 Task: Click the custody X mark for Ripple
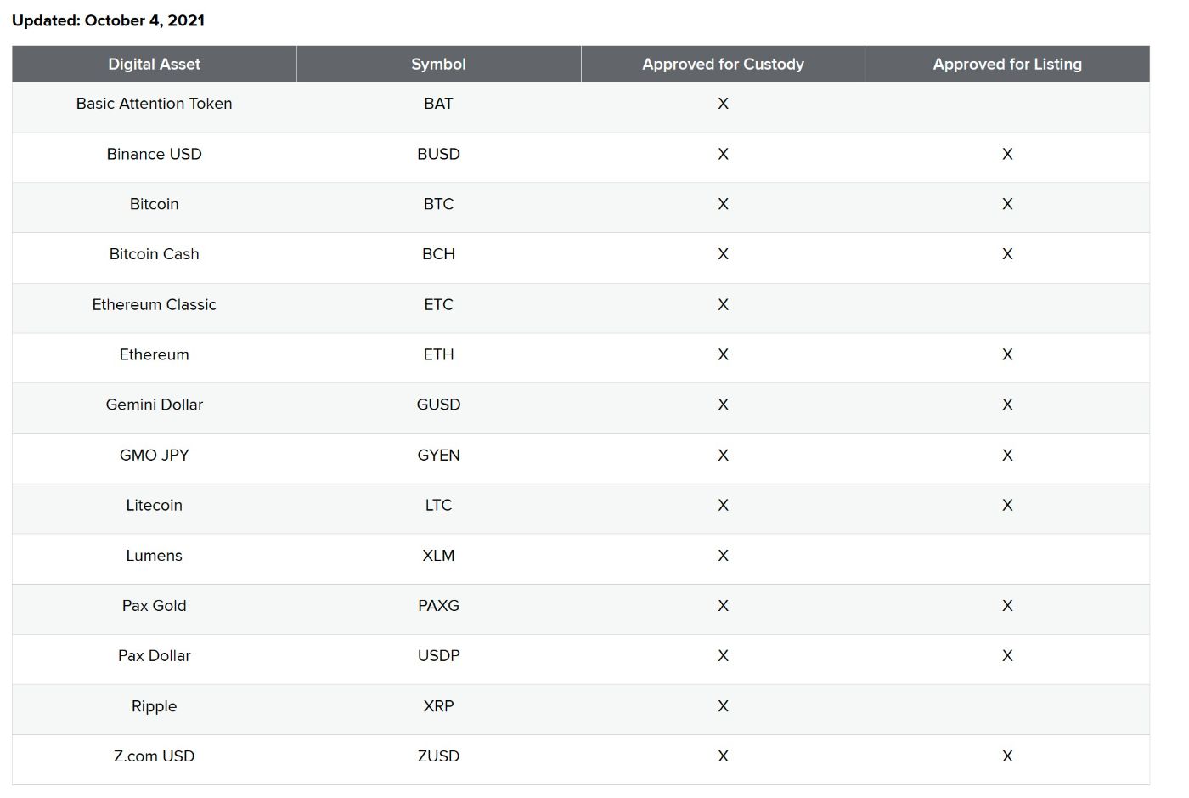click(723, 706)
